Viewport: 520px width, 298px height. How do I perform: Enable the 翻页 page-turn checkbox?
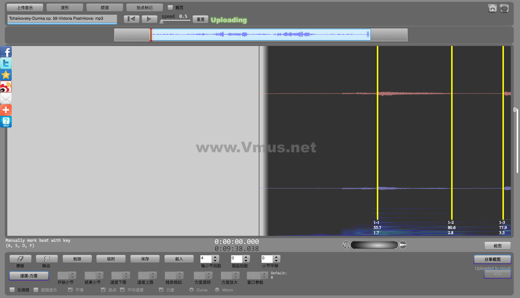[x=170, y=7]
